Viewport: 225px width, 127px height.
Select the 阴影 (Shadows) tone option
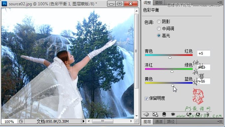click(x=159, y=22)
